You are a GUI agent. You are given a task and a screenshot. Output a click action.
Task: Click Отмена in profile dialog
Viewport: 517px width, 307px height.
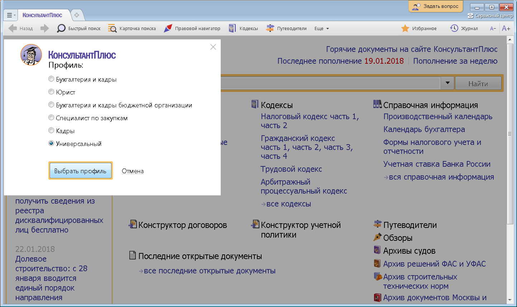coord(133,171)
